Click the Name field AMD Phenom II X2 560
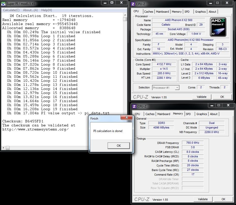This screenshot has width=236, height=205. (x=178, y=20)
